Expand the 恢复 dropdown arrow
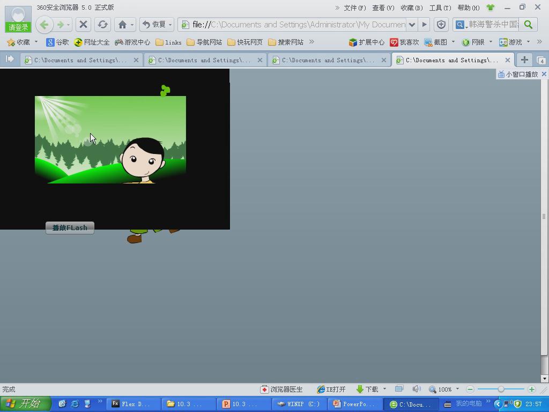 click(x=170, y=25)
